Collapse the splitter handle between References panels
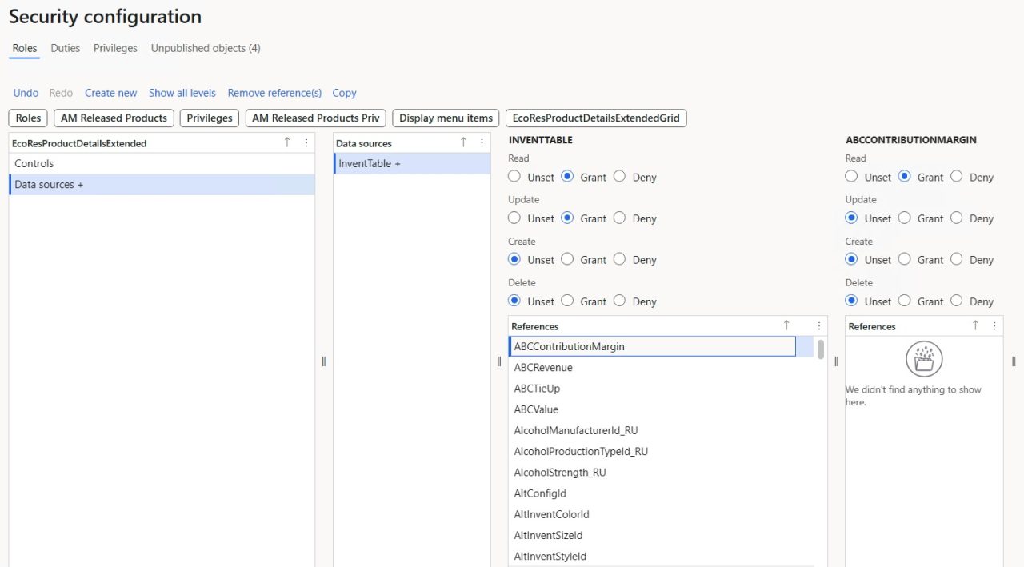This screenshot has height=567, width=1024. (836, 361)
